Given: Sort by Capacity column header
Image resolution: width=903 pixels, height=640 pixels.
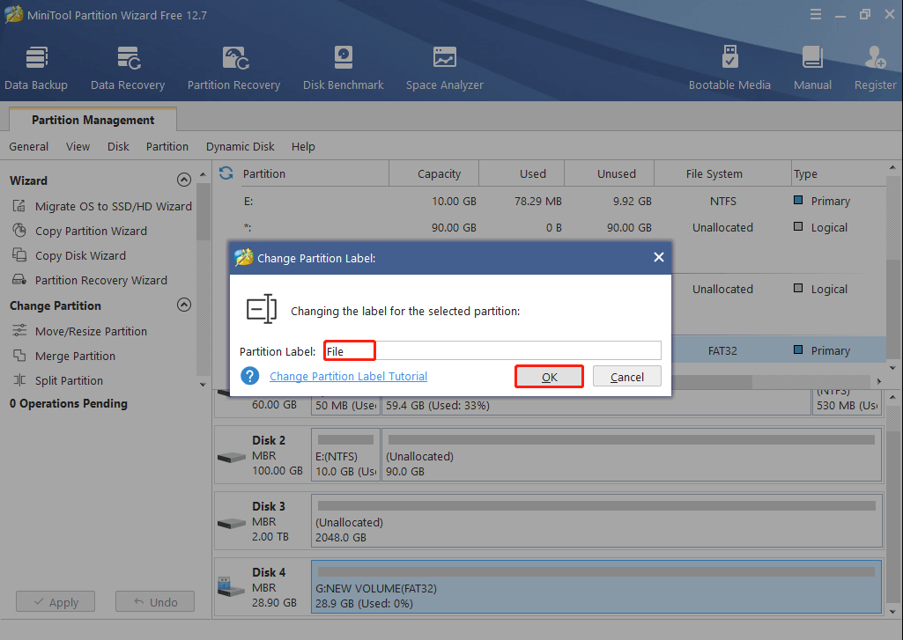Looking at the screenshot, I should pos(433,173).
